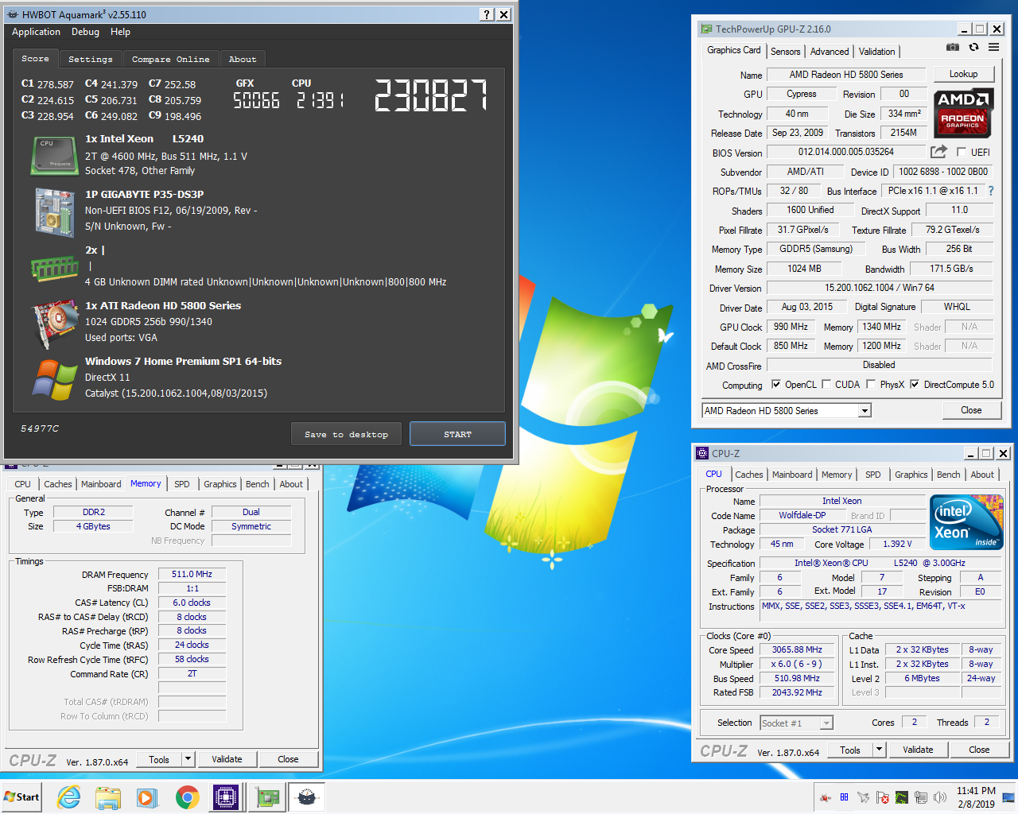1018x814 pixels.
Task: Open the GPU-Z hamburger menu
Action: coord(994,48)
